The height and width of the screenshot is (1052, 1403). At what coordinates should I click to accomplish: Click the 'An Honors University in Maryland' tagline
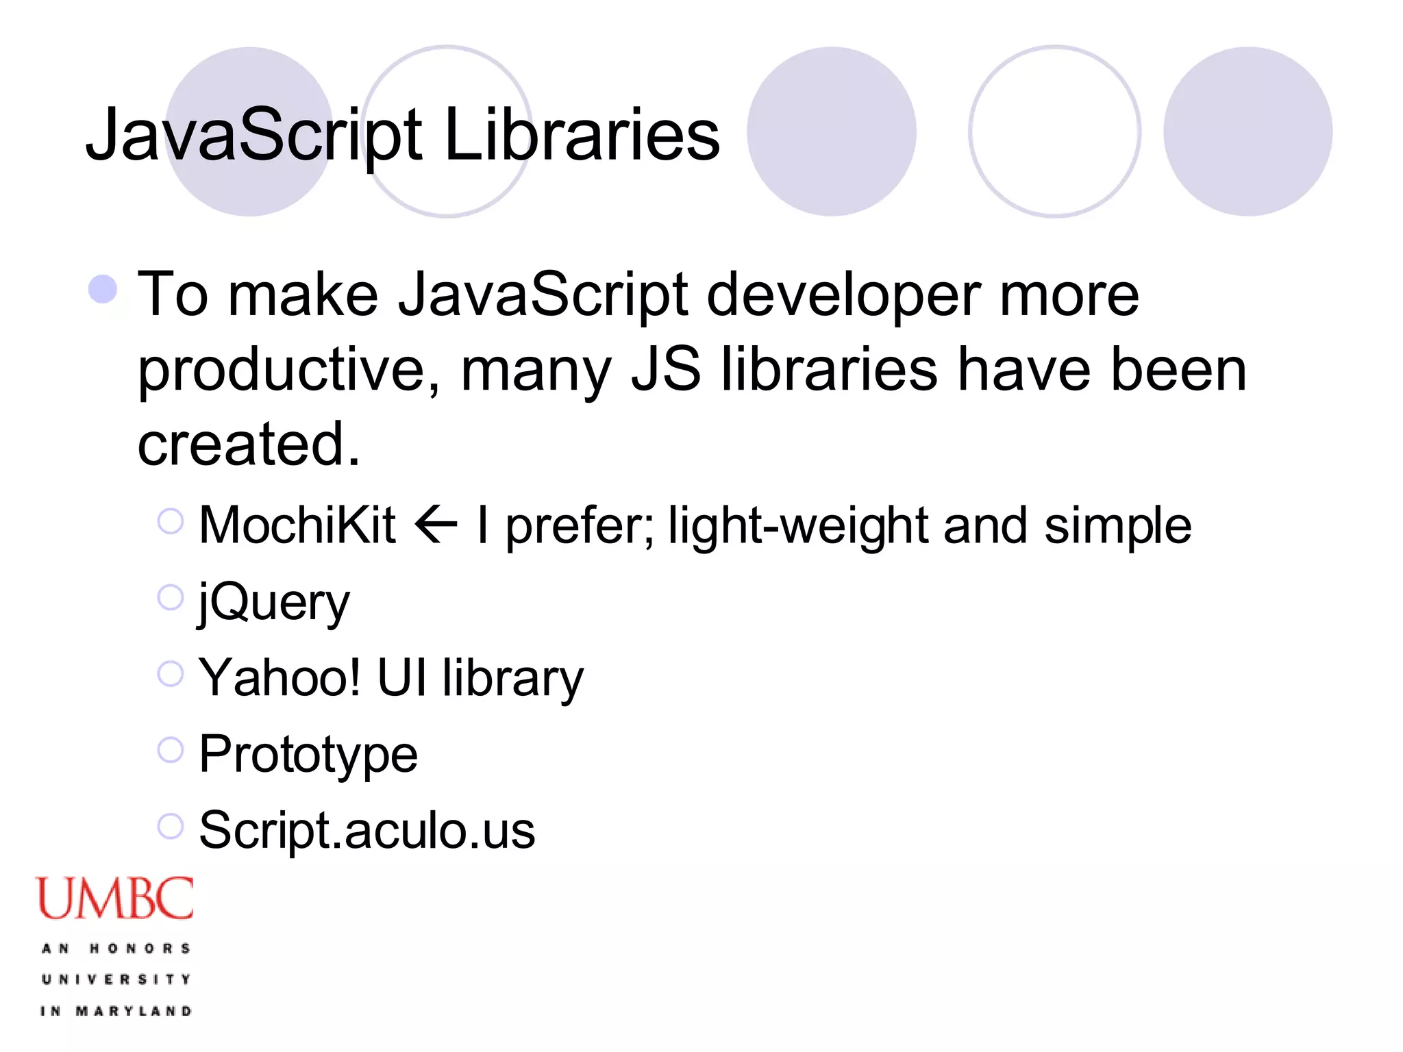coord(116,979)
